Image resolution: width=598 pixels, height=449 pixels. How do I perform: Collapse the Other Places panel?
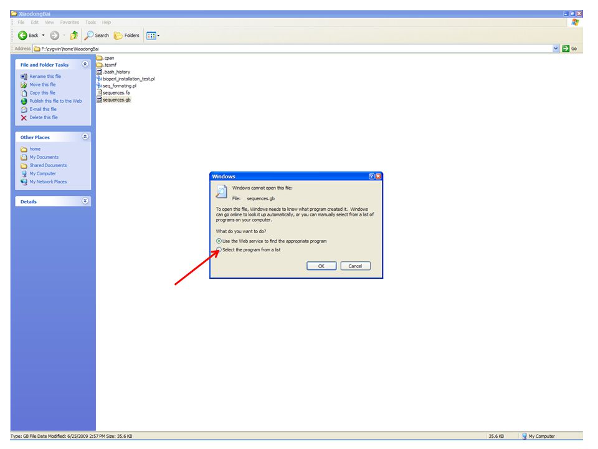click(x=85, y=137)
